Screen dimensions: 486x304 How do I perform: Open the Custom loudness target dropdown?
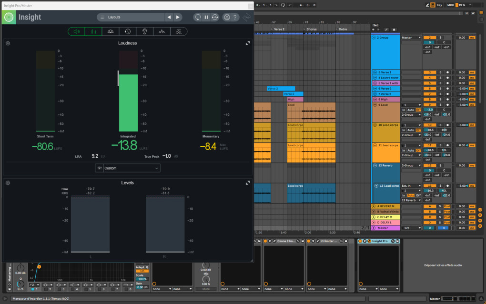[128, 168]
